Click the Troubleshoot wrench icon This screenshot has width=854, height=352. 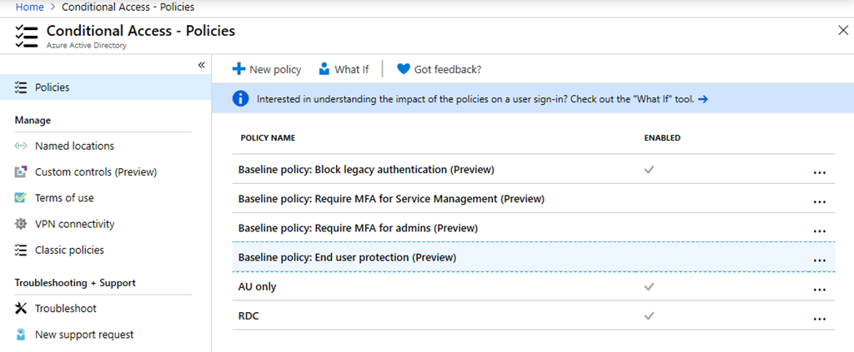tap(21, 309)
